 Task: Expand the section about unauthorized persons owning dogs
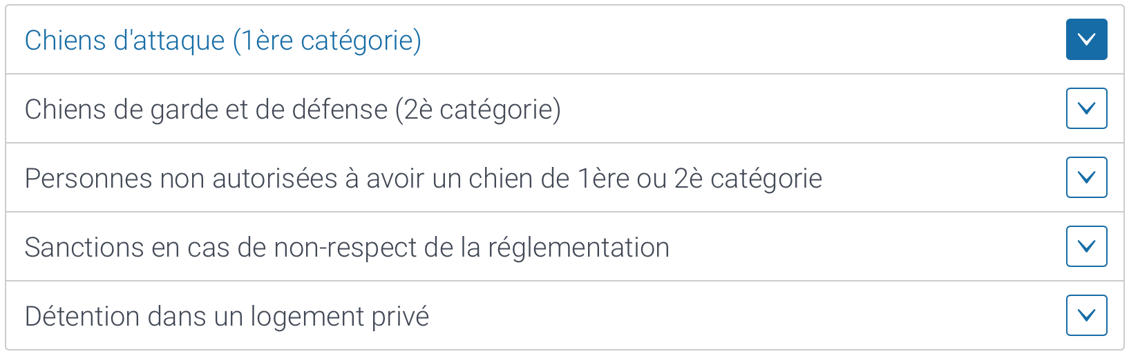564,177
